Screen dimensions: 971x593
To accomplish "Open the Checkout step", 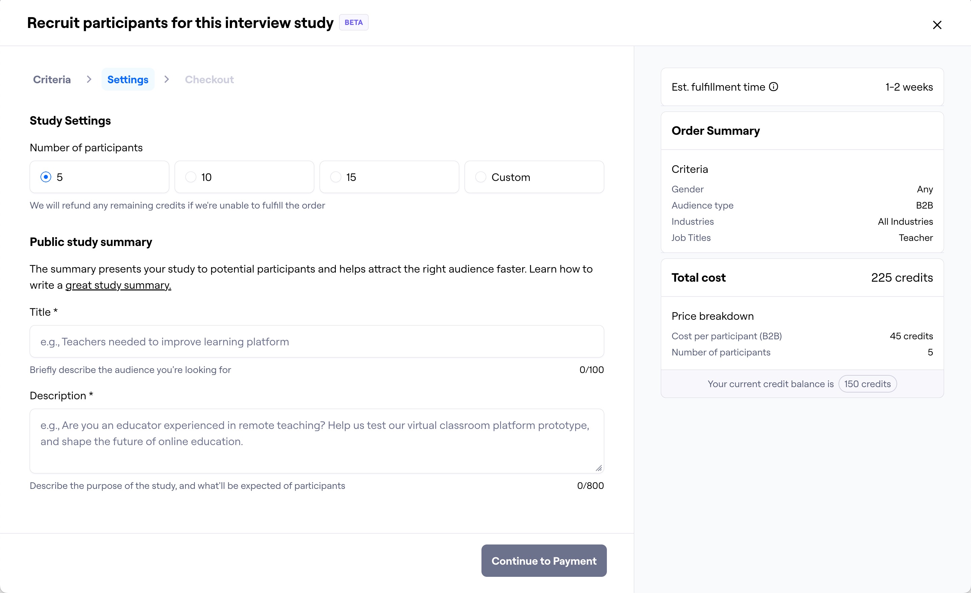I will (x=209, y=79).
